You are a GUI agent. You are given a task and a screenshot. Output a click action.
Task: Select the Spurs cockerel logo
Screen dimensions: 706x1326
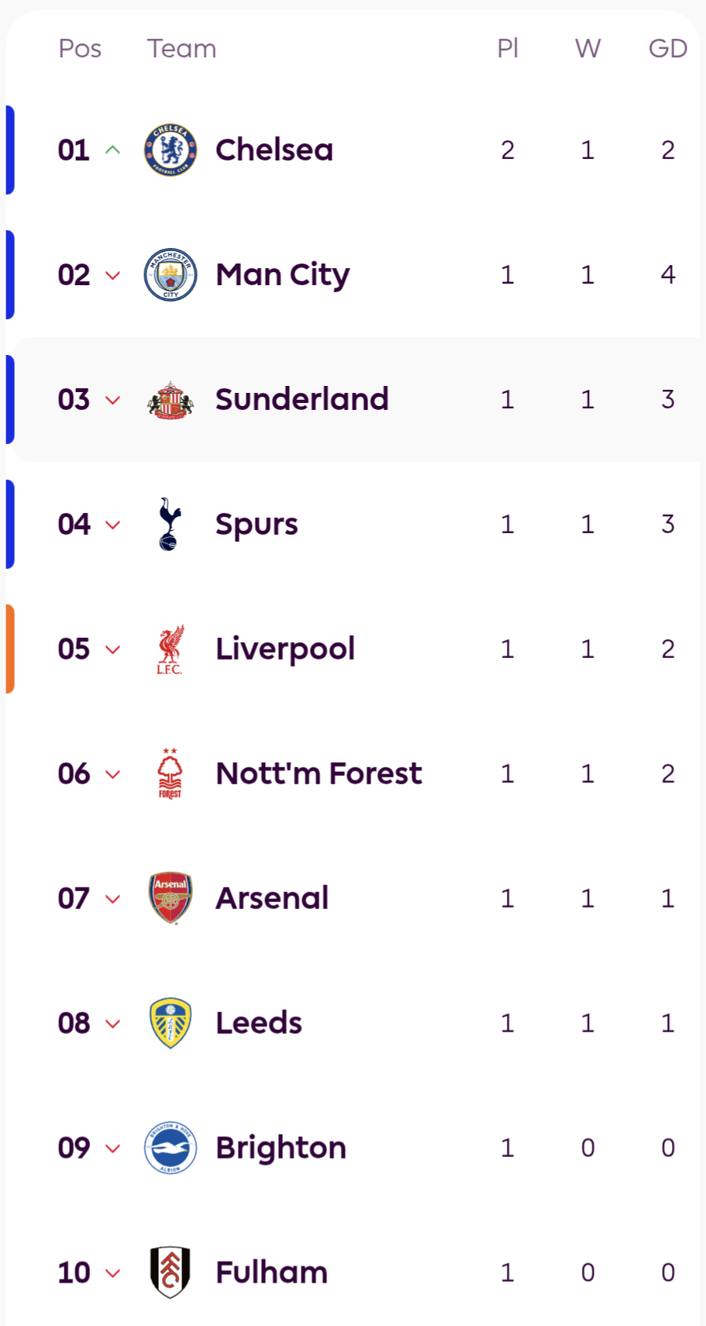tap(170, 524)
